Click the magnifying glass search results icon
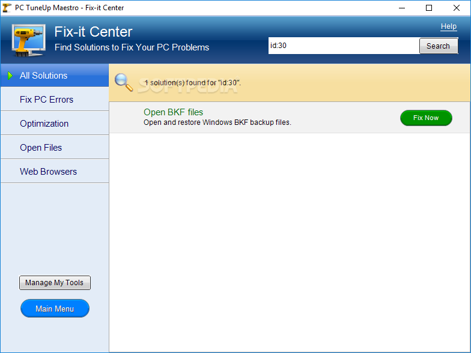This screenshot has height=353, width=471. [x=124, y=82]
